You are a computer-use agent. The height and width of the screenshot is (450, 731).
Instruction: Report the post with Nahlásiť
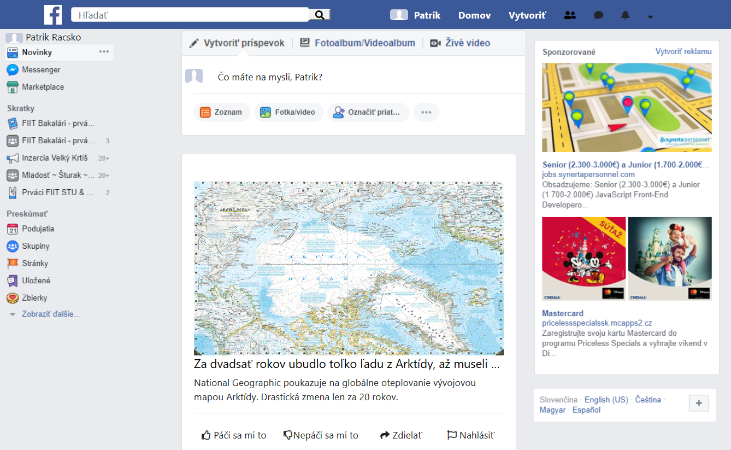[471, 435]
